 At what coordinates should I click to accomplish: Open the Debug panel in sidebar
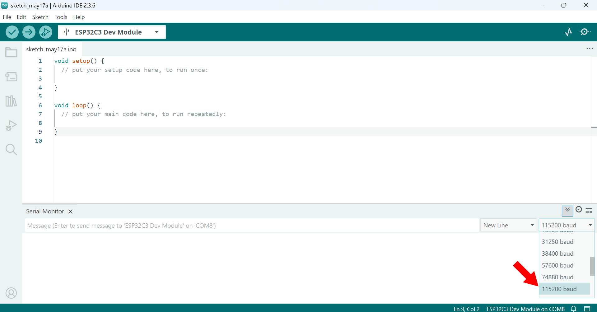(x=11, y=125)
